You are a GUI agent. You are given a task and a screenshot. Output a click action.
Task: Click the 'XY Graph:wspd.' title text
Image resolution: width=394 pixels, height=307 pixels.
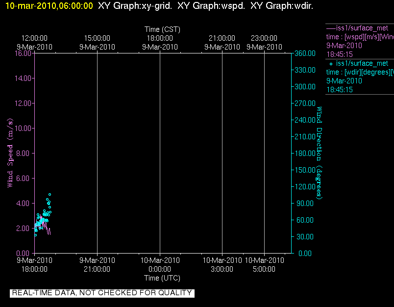click(211, 6)
